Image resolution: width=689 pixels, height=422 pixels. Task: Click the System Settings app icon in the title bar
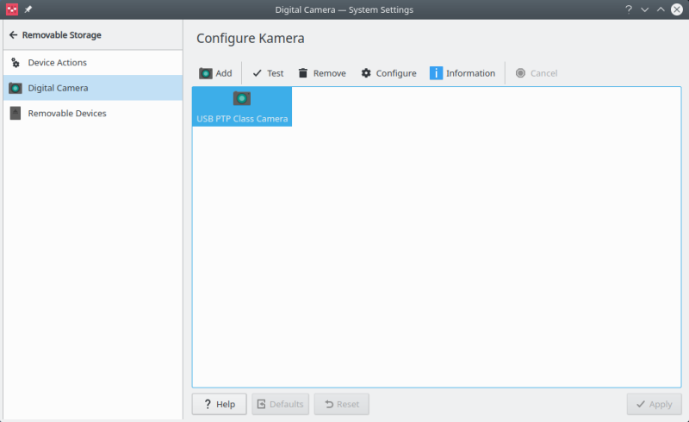pyautogui.click(x=12, y=9)
